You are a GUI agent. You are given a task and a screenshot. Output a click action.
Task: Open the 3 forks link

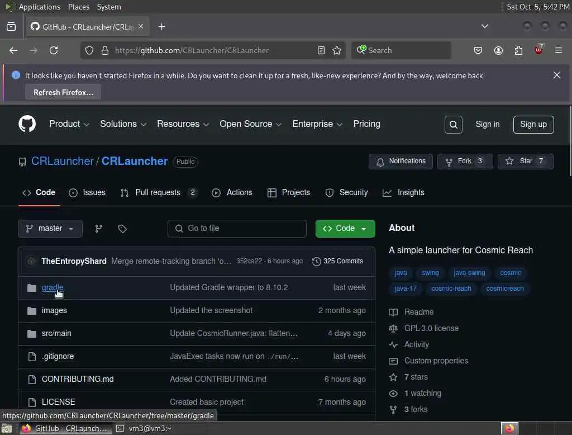tap(416, 409)
